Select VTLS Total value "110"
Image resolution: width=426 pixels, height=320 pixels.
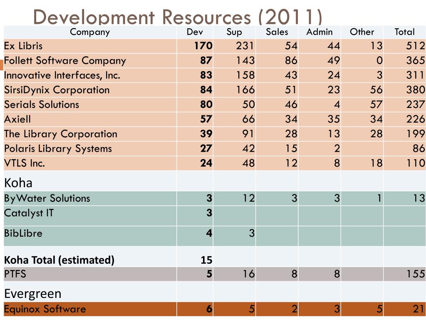[416, 163]
